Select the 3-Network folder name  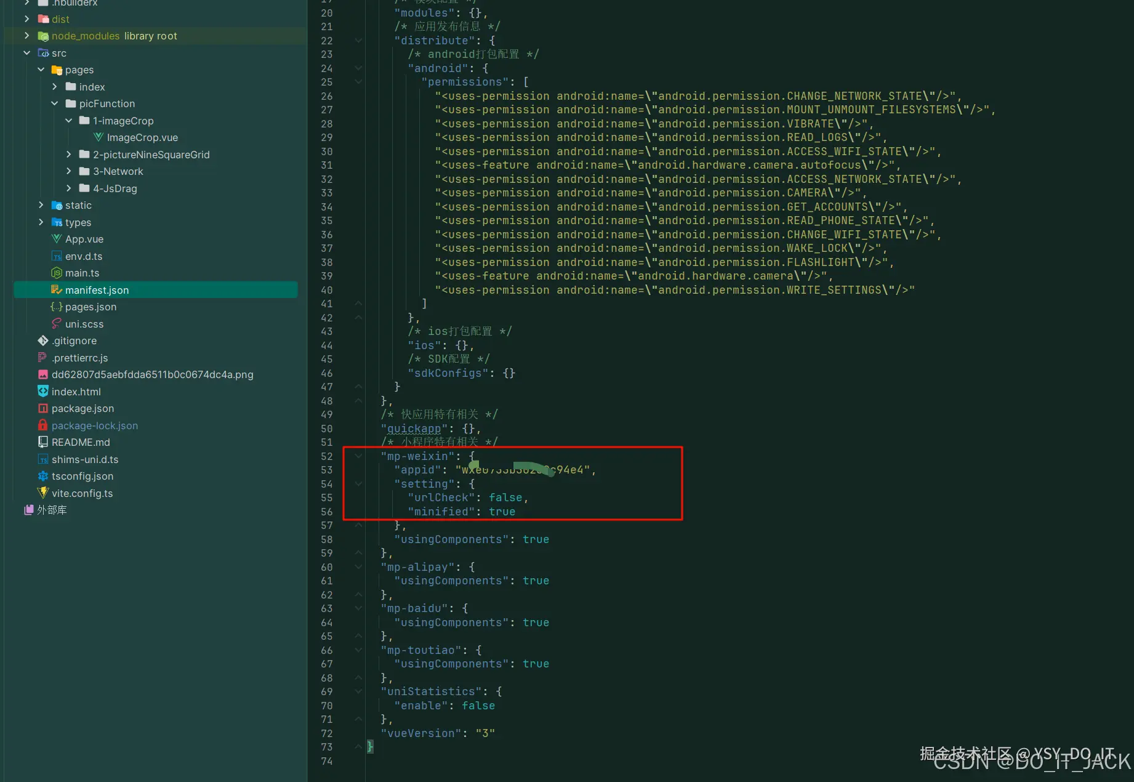coord(118,171)
